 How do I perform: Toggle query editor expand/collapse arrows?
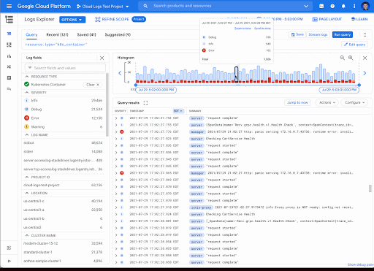click(x=365, y=35)
